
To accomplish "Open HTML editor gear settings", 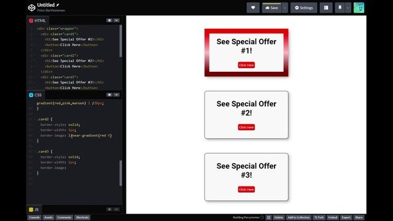I will coord(109,20).
